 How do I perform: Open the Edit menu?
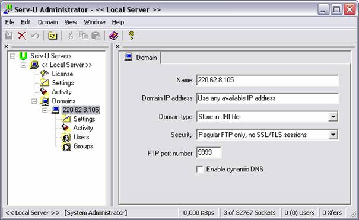tap(26, 22)
